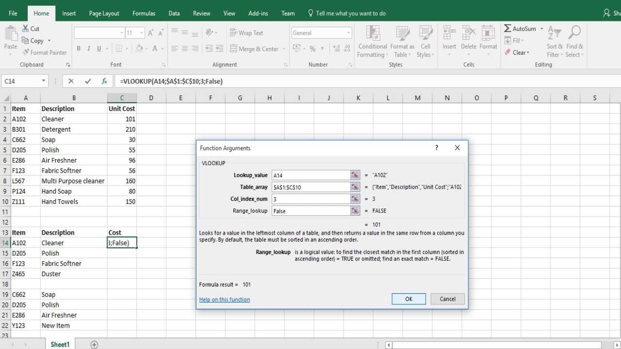Expand the Copy options arrow
This screenshot has width=621, height=349.
(49, 41)
